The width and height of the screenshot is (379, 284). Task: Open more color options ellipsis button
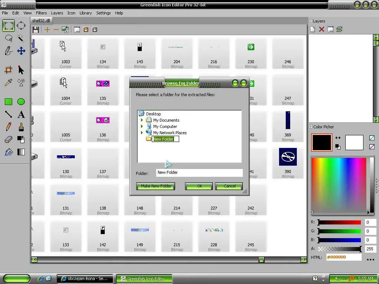pyautogui.click(x=370, y=259)
